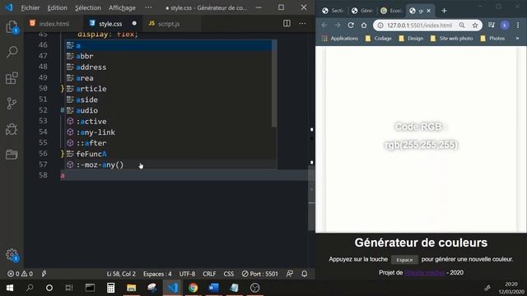This screenshot has width=527, height=296.
Task: Open the Design bookmarks folder
Action: [x=411, y=39]
